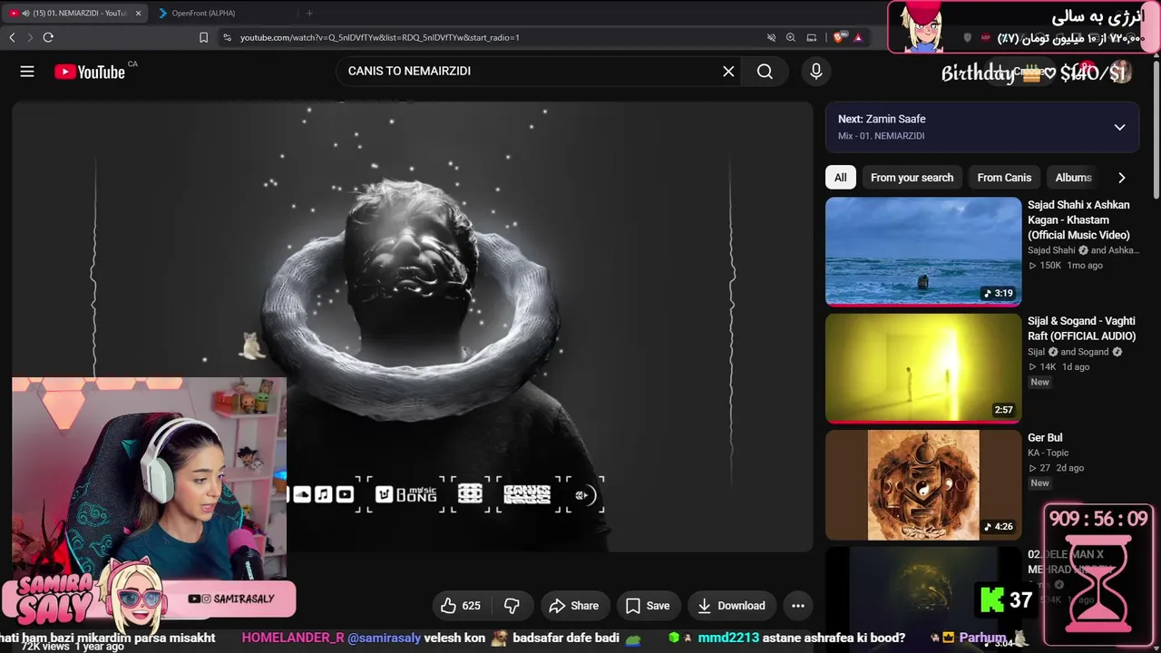Like the video with 625 likes
The height and width of the screenshot is (653, 1161).
(x=462, y=606)
